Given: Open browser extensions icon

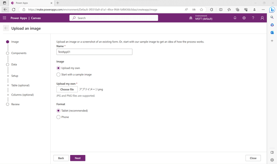Looking at the screenshot, I should [212, 10].
